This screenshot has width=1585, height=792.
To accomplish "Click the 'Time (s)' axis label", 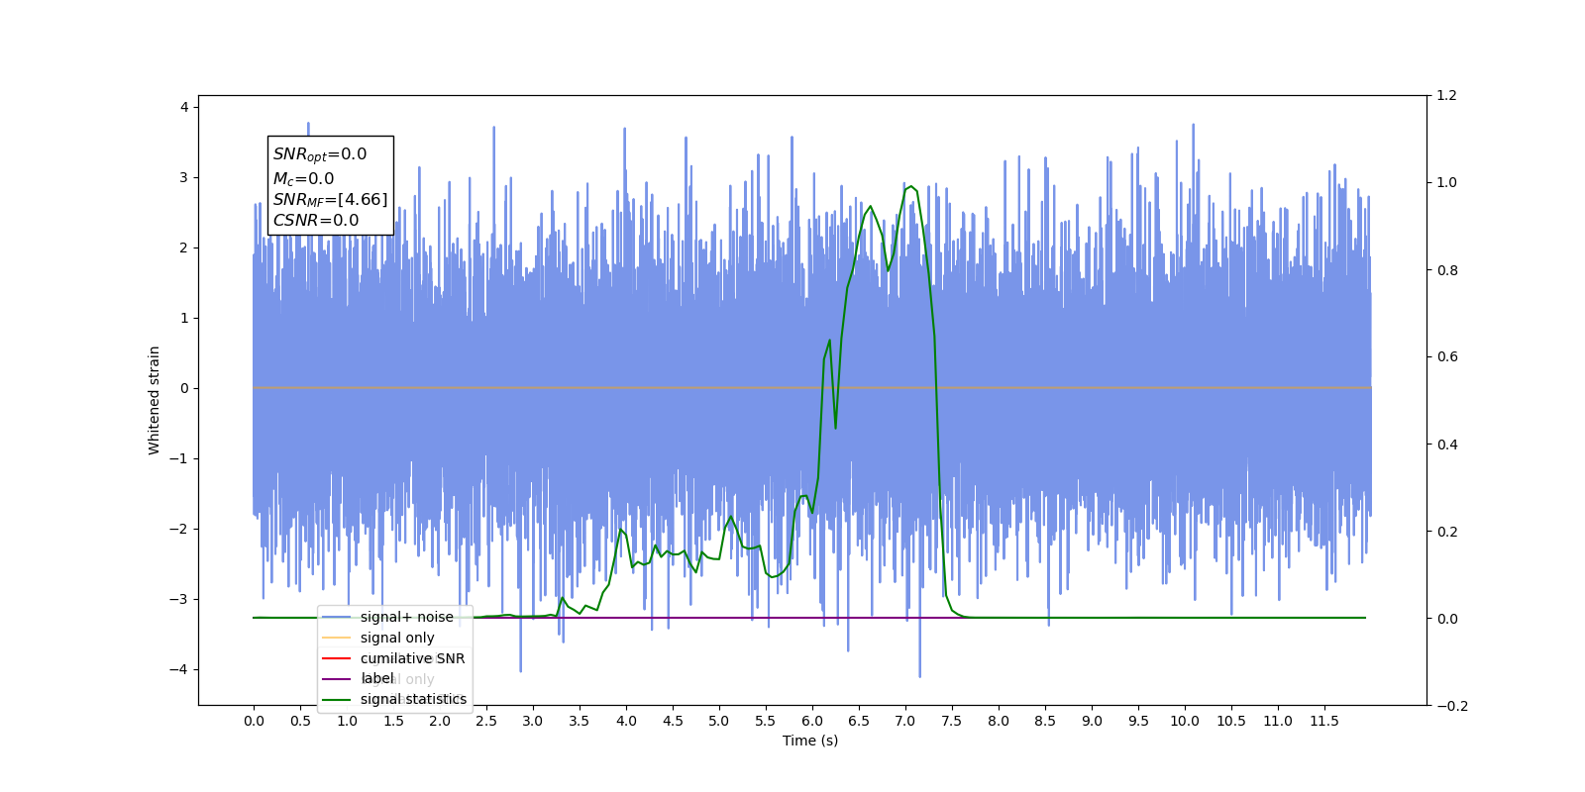I will (x=810, y=741).
